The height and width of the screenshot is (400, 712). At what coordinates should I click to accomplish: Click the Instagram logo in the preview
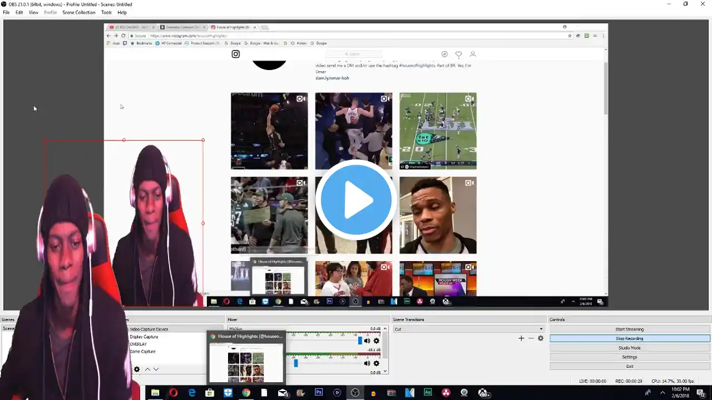236,54
